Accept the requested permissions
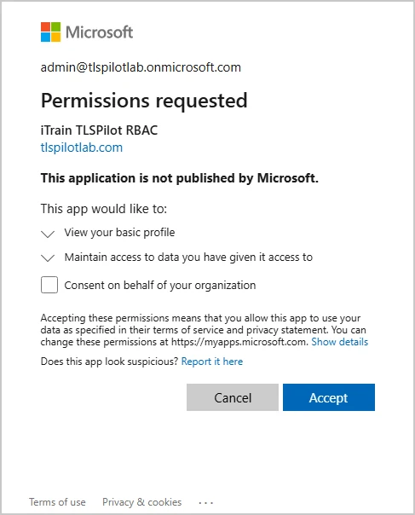The height and width of the screenshot is (515, 415). [329, 397]
